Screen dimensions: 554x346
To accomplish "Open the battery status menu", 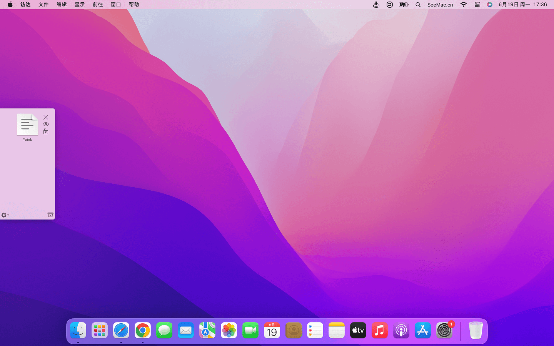I will point(404,5).
